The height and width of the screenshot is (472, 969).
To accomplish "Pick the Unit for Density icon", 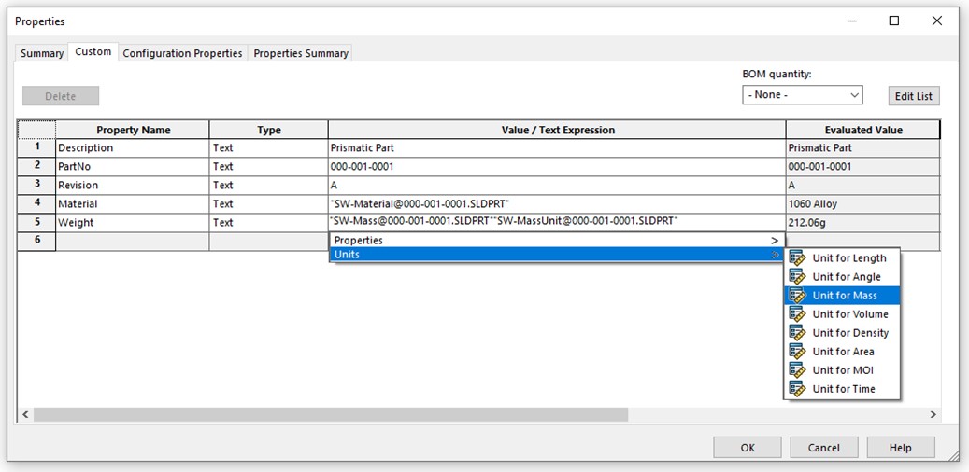I will coord(797,333).
